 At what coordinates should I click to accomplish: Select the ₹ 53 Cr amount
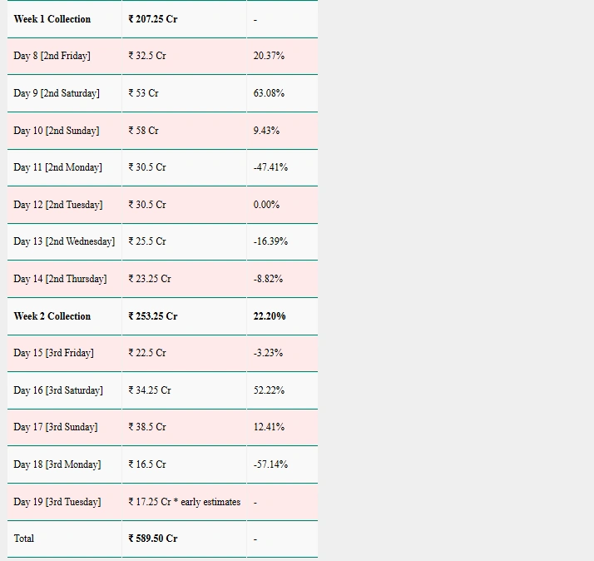143,93
